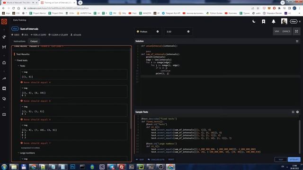Toggle fullscreen editor mode button

click(296, 32)
